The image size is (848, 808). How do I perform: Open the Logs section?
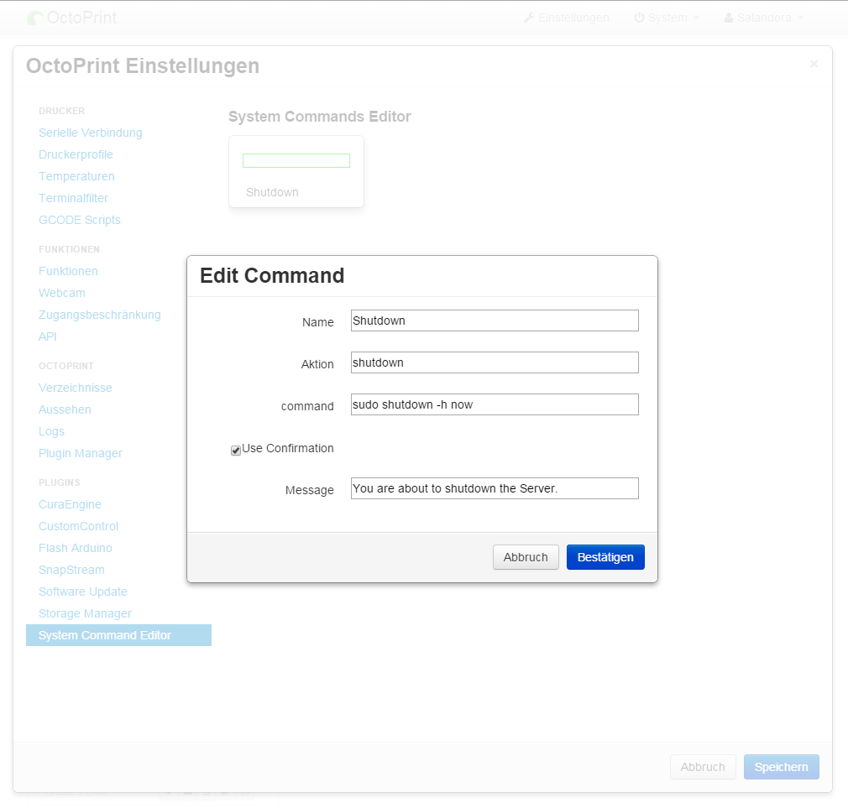(51, 431)
